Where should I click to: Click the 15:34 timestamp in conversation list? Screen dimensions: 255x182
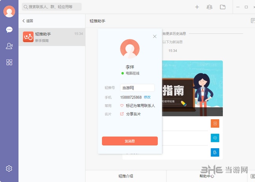(x=78, y=34)
